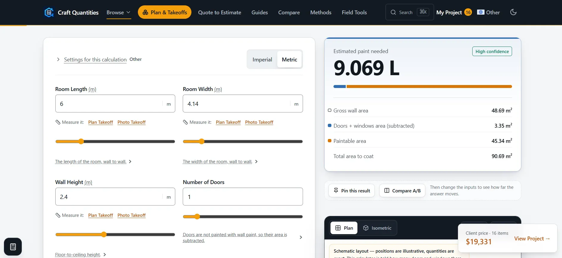
Task: Click Photo Takeoff link under Wall Height
Action: point(132,215)
